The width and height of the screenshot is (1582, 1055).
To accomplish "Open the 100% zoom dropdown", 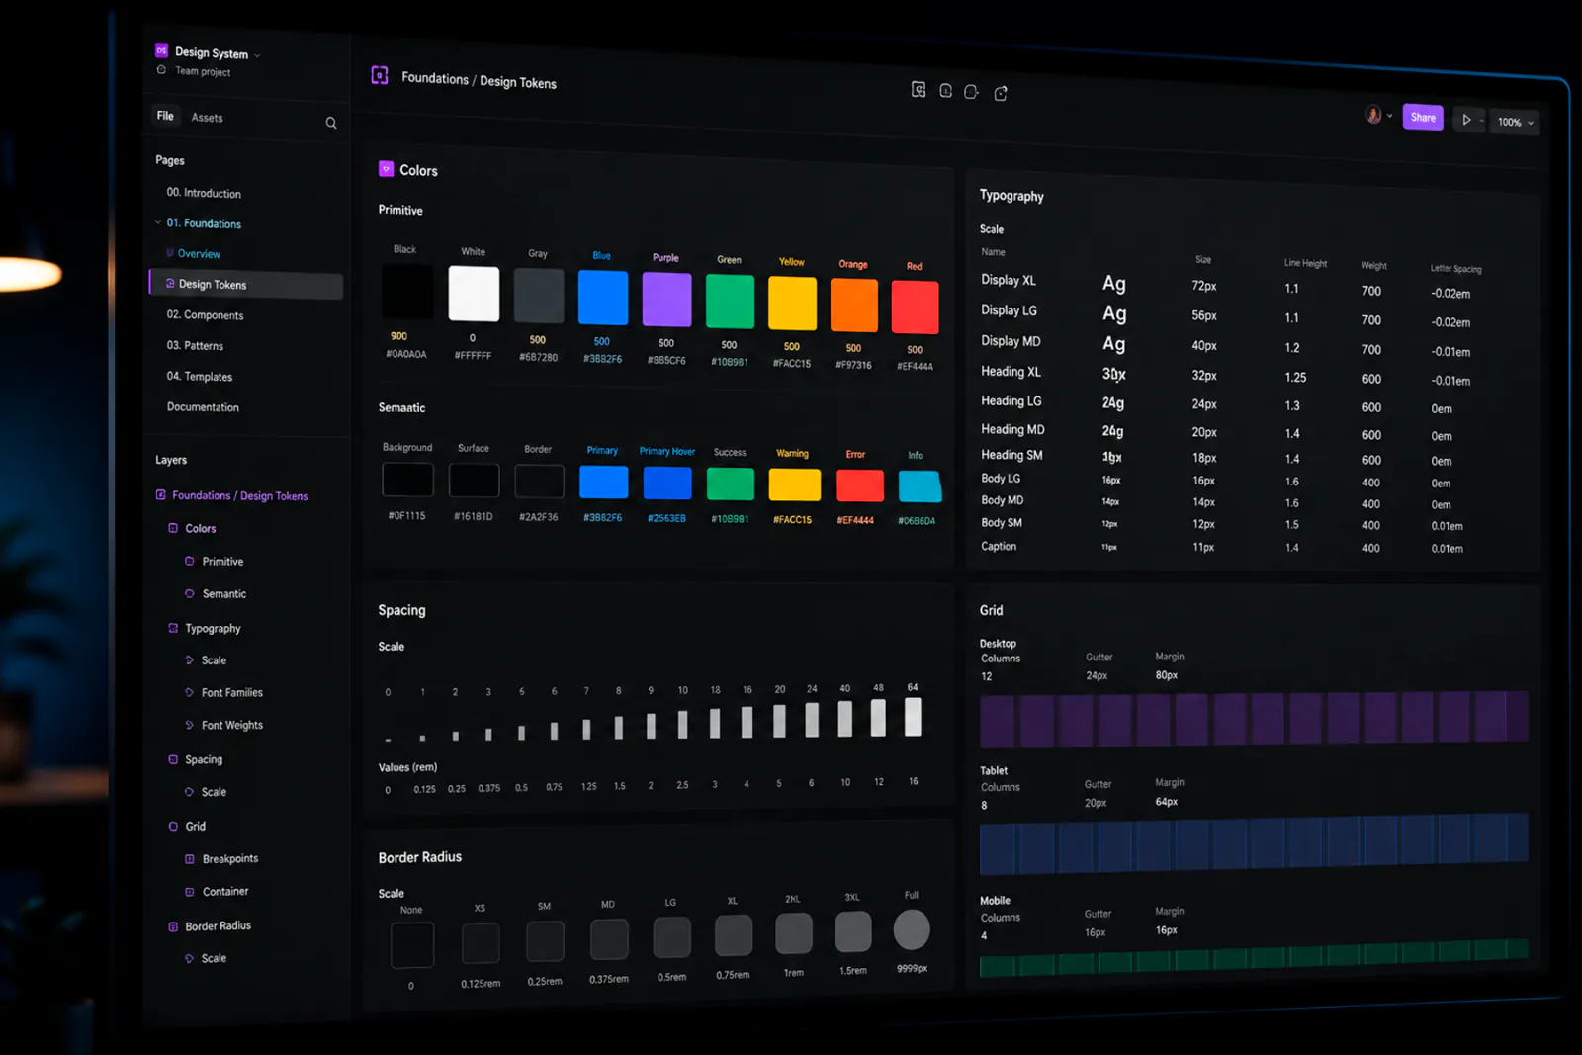I will coord(1515,122).
